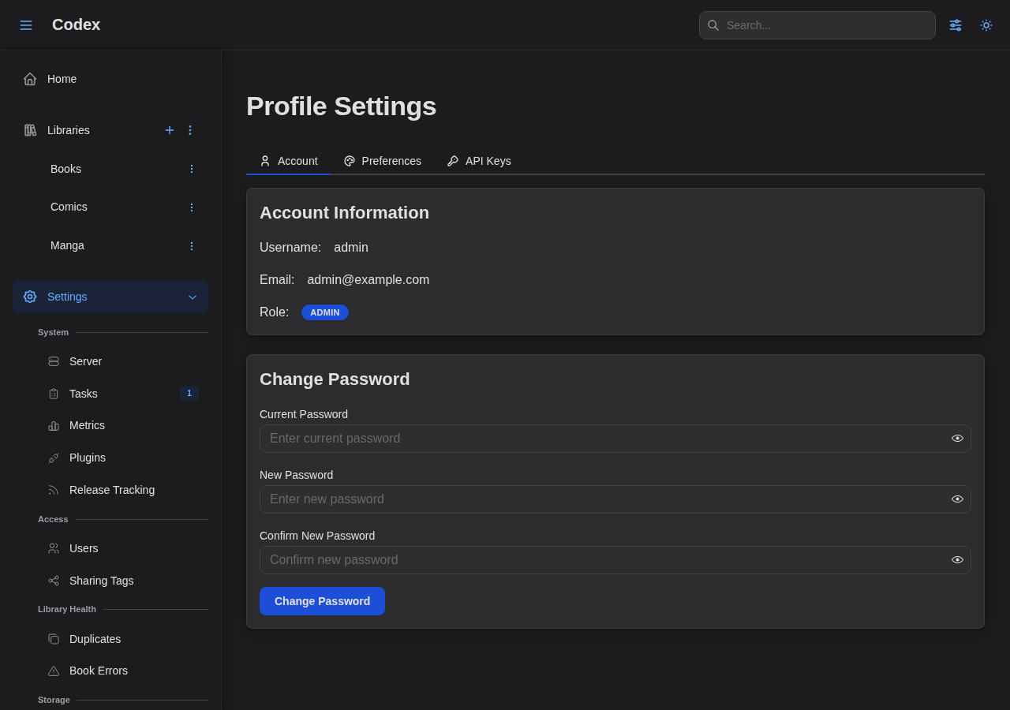This screenshot has height=710, width=1010.
Task: Open Manga library three-dot menu
Action: [191, 246]
